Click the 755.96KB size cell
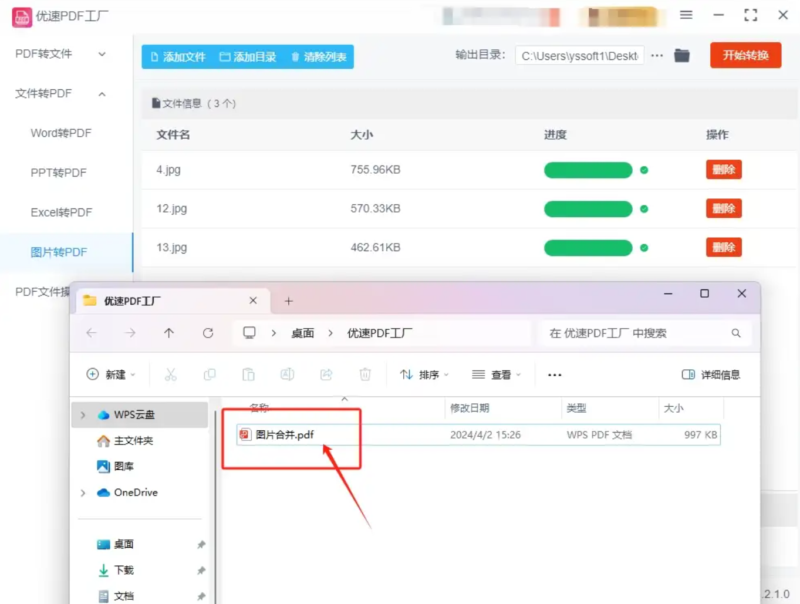 pos(376,170)
